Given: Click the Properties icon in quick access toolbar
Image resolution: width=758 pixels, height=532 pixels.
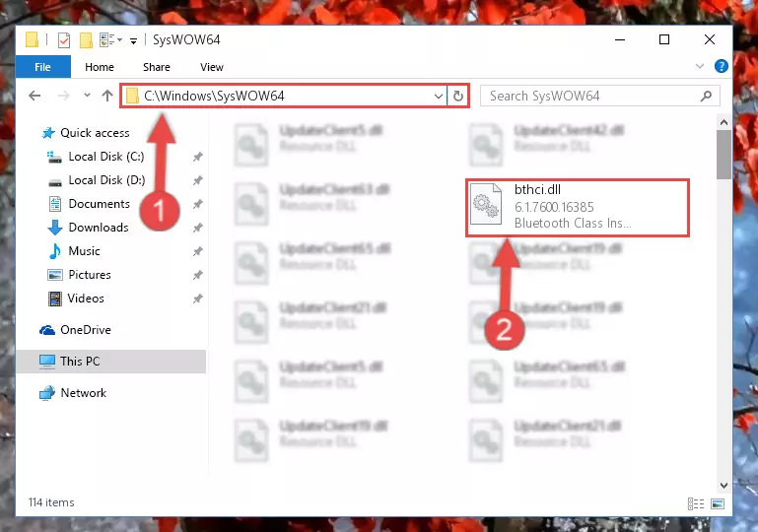Looking at the screenshot, I should click(x=64, y=40).
